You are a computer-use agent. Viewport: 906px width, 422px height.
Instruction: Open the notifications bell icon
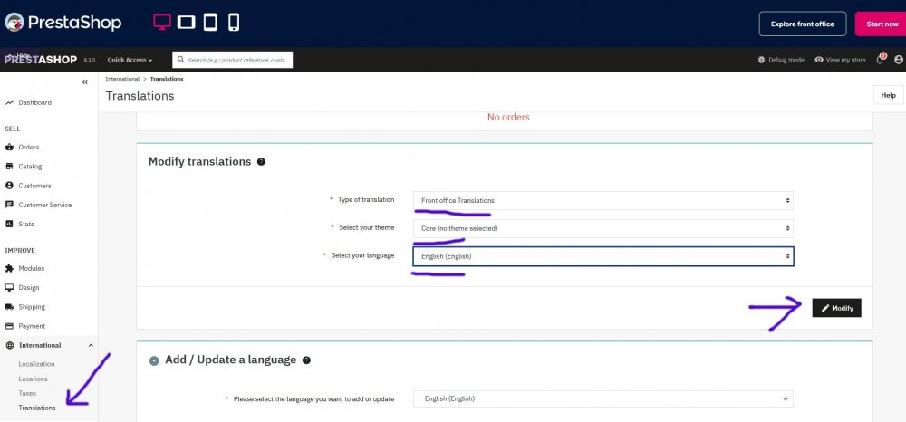(x=880, y=59)
